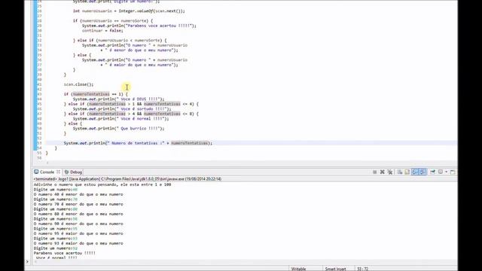Click the console horizontal scrollbar at bottom
482x271 pixels.
pyautogui.click(x=244, y=262)
